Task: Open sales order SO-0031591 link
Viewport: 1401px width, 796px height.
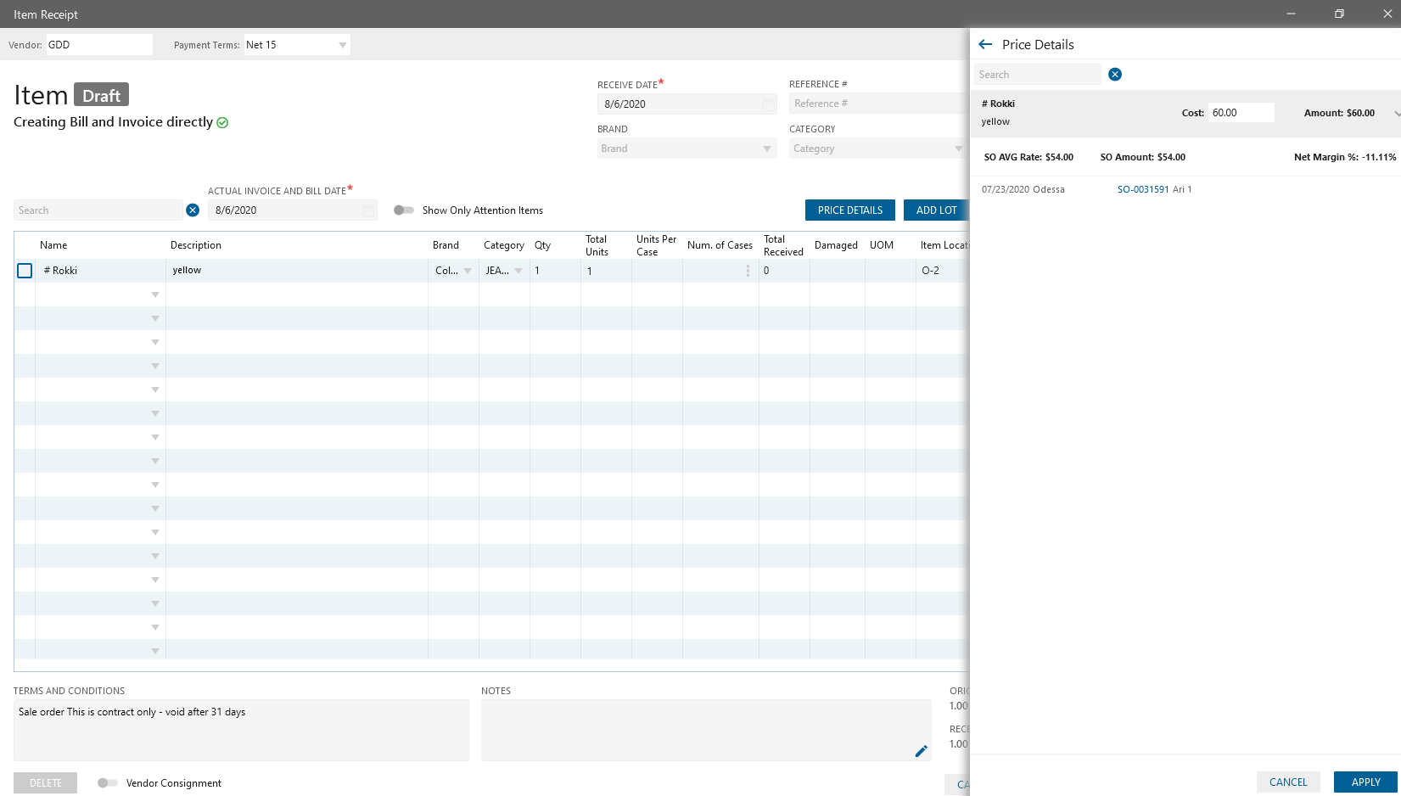Action: [1143, 189]
